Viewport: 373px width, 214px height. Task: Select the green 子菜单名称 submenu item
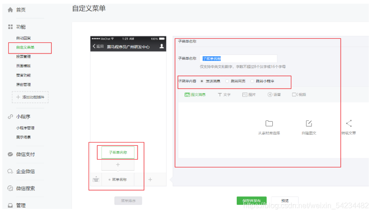pyautogui.click(x=118, y=152)
